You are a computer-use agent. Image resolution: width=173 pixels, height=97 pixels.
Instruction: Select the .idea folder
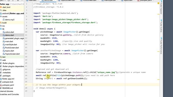click(4, 10)
